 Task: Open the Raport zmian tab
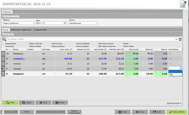[40, 30]
